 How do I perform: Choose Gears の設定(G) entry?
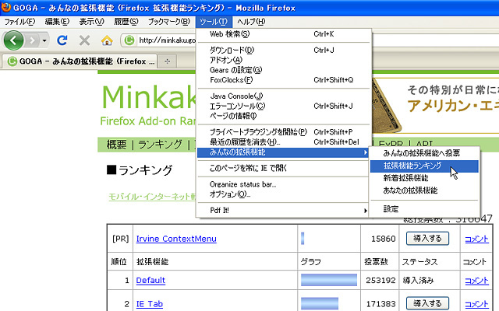pyautogui.click(x=283, y=70)
